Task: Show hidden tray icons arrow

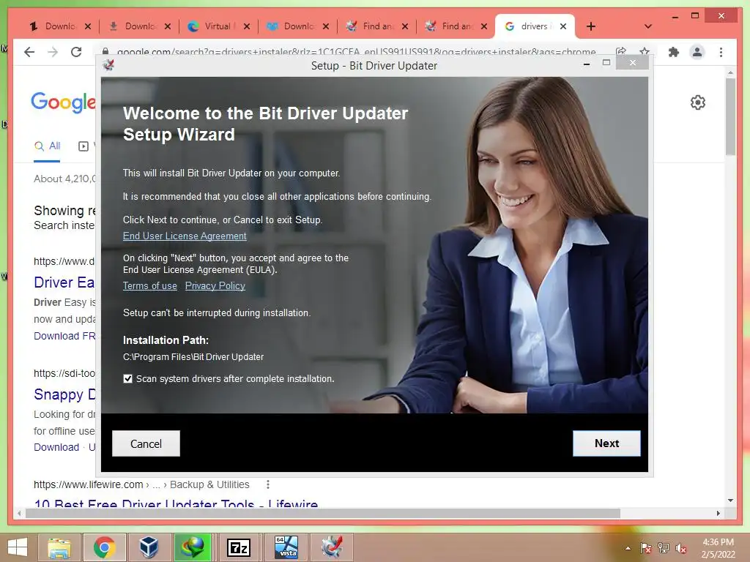Action: (x=628, y=548)
